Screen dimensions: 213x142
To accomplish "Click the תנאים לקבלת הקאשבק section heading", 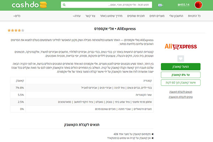I will click(82, 125).
